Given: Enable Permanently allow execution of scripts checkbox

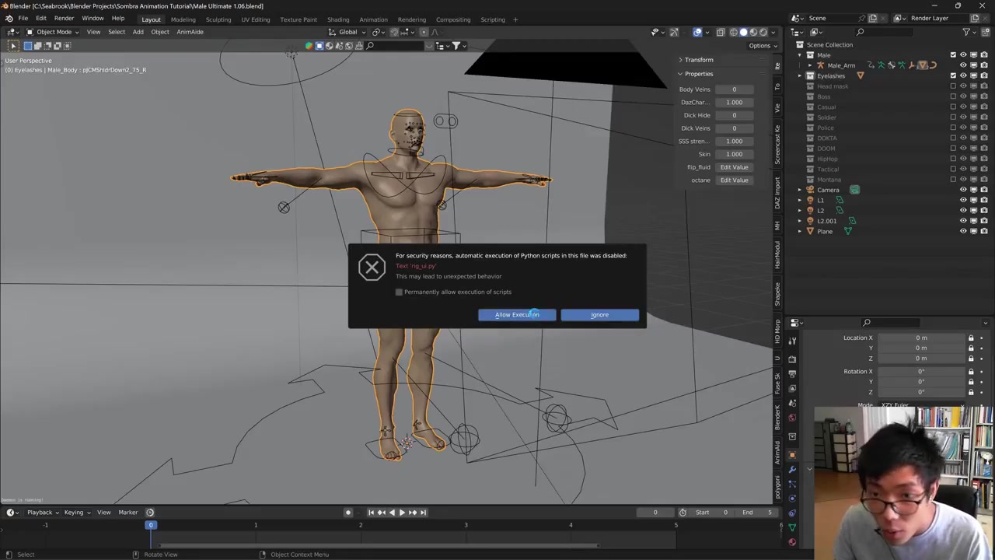Looking at the screenshot, I should [x=399, y=292].
